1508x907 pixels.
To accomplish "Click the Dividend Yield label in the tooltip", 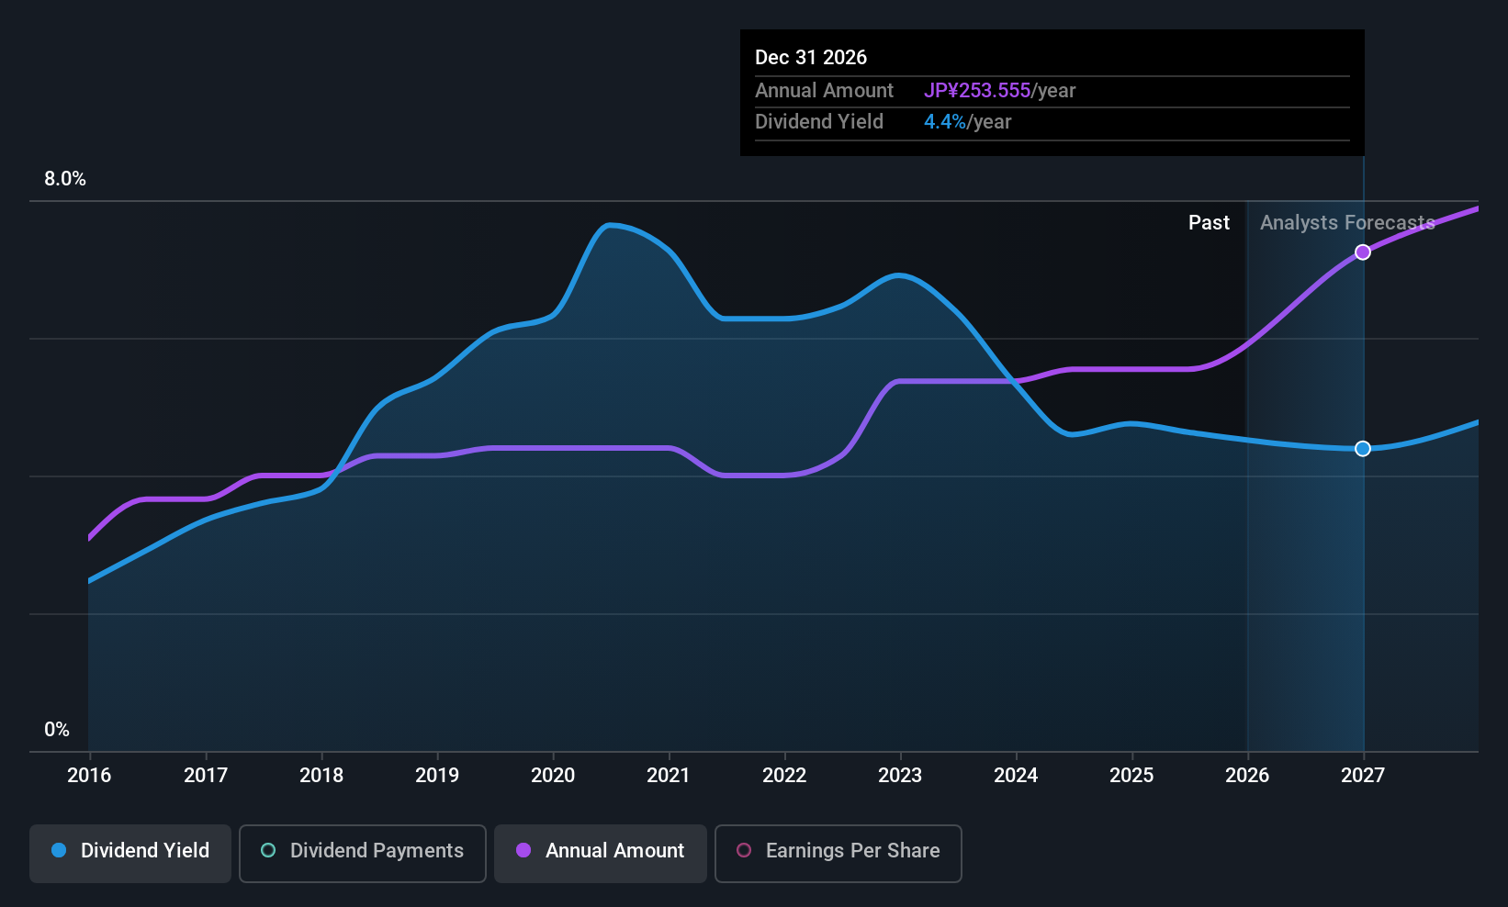I will pos(819,122).
